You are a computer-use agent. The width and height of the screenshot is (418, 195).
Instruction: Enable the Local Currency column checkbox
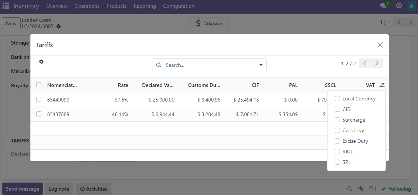pyautogui.click(x=337, y=99)
